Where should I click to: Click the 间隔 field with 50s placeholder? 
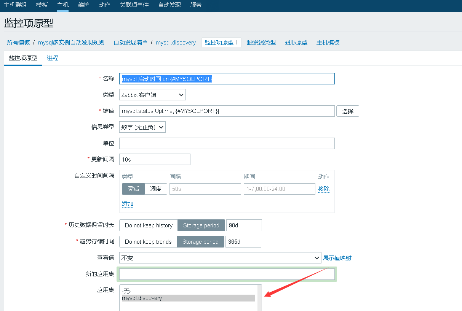pyautogui.click(x=205, y=189)
